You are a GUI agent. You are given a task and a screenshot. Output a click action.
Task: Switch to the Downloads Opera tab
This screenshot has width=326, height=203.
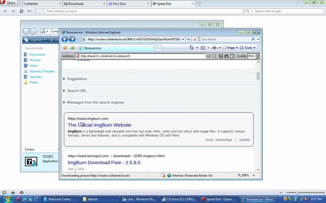coord(85,4)
